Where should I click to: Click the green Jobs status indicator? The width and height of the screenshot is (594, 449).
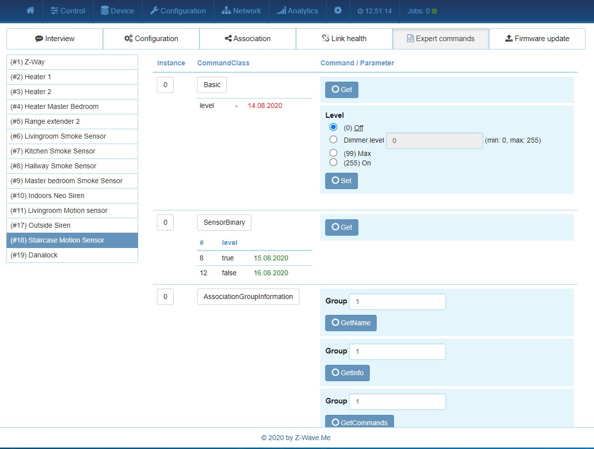(x=434, y=11)
